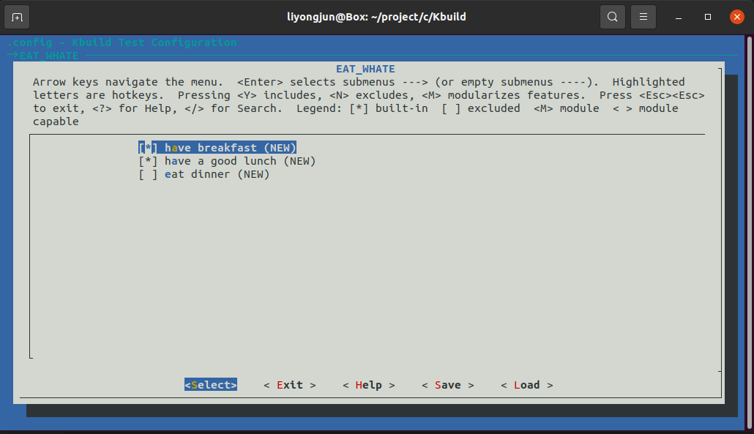Viewport: 754px width, 434px height.
Task: Select the highlighted "have breakfast" menu entry
Action: click(217, 147)
